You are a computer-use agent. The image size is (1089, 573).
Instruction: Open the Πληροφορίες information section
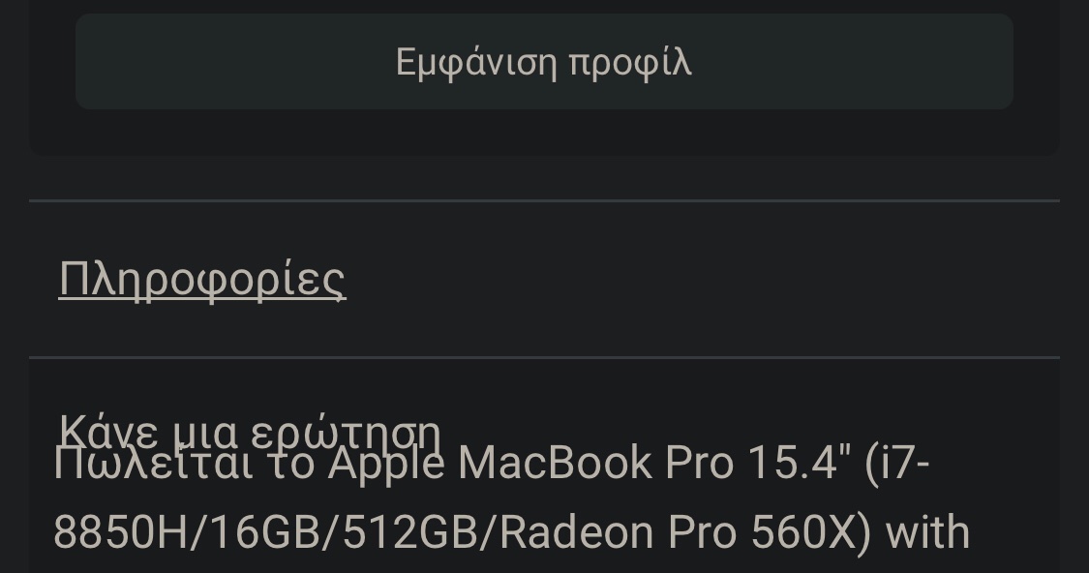pos(202,279)
